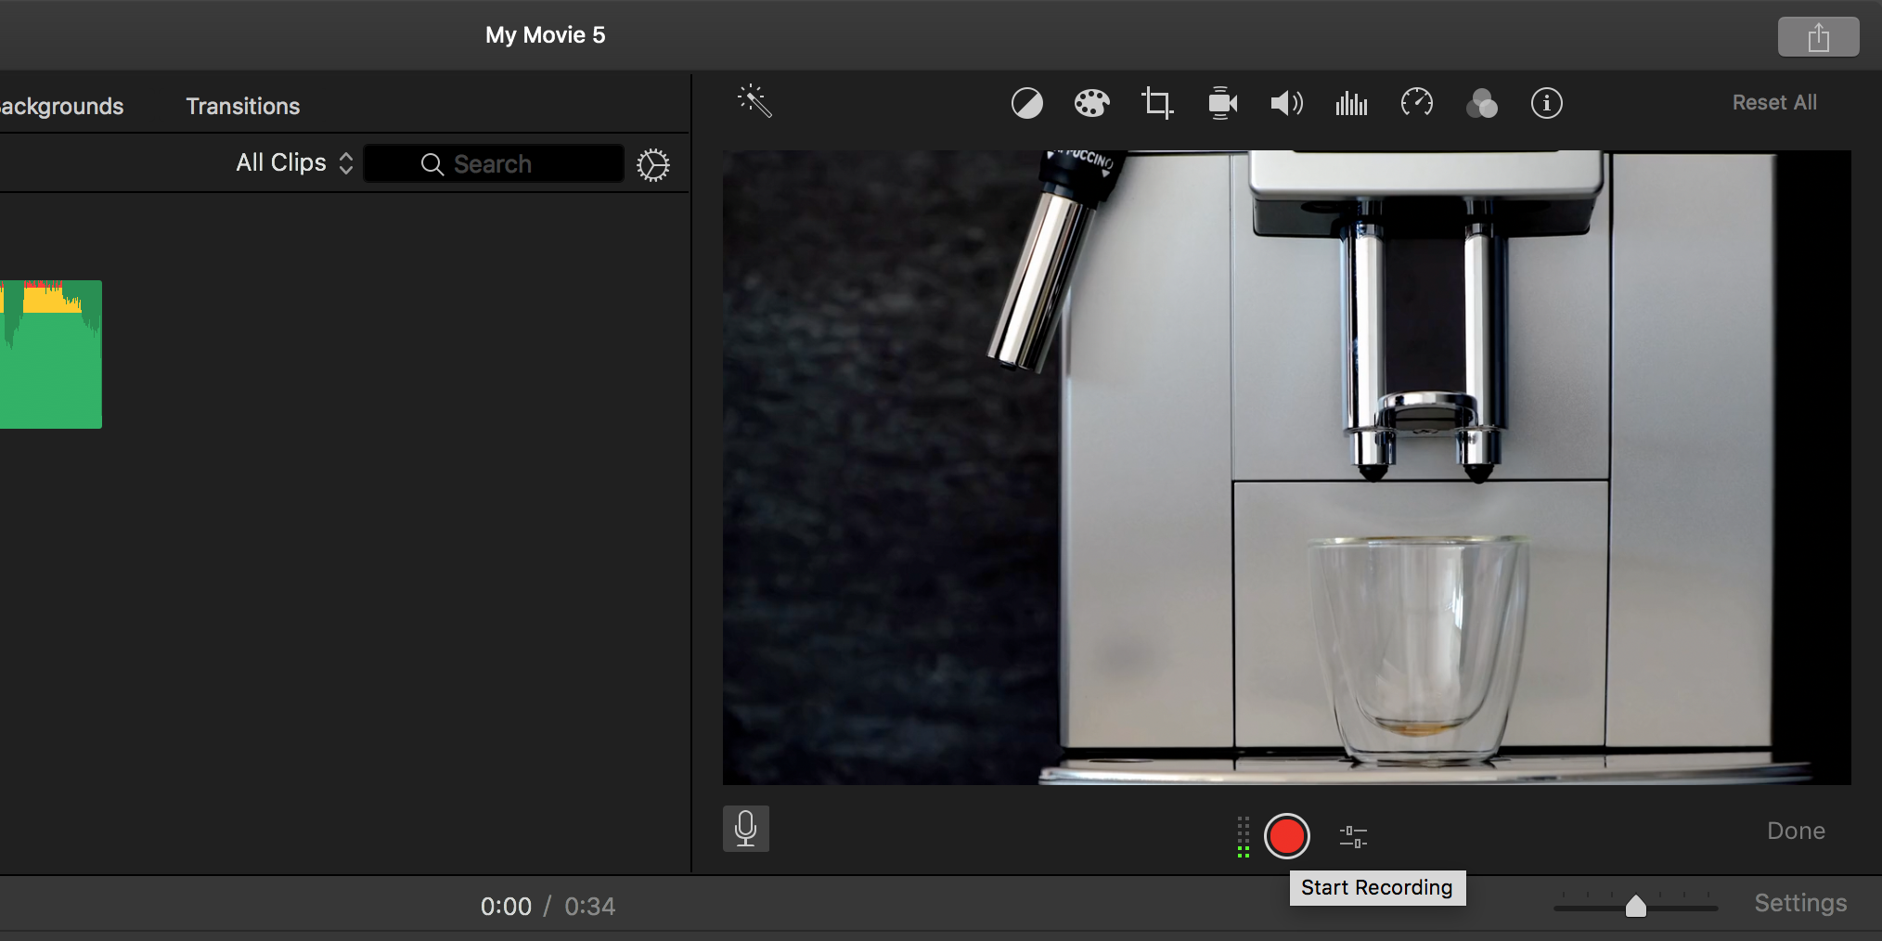Open the Volume controls

click(1286, 103)
